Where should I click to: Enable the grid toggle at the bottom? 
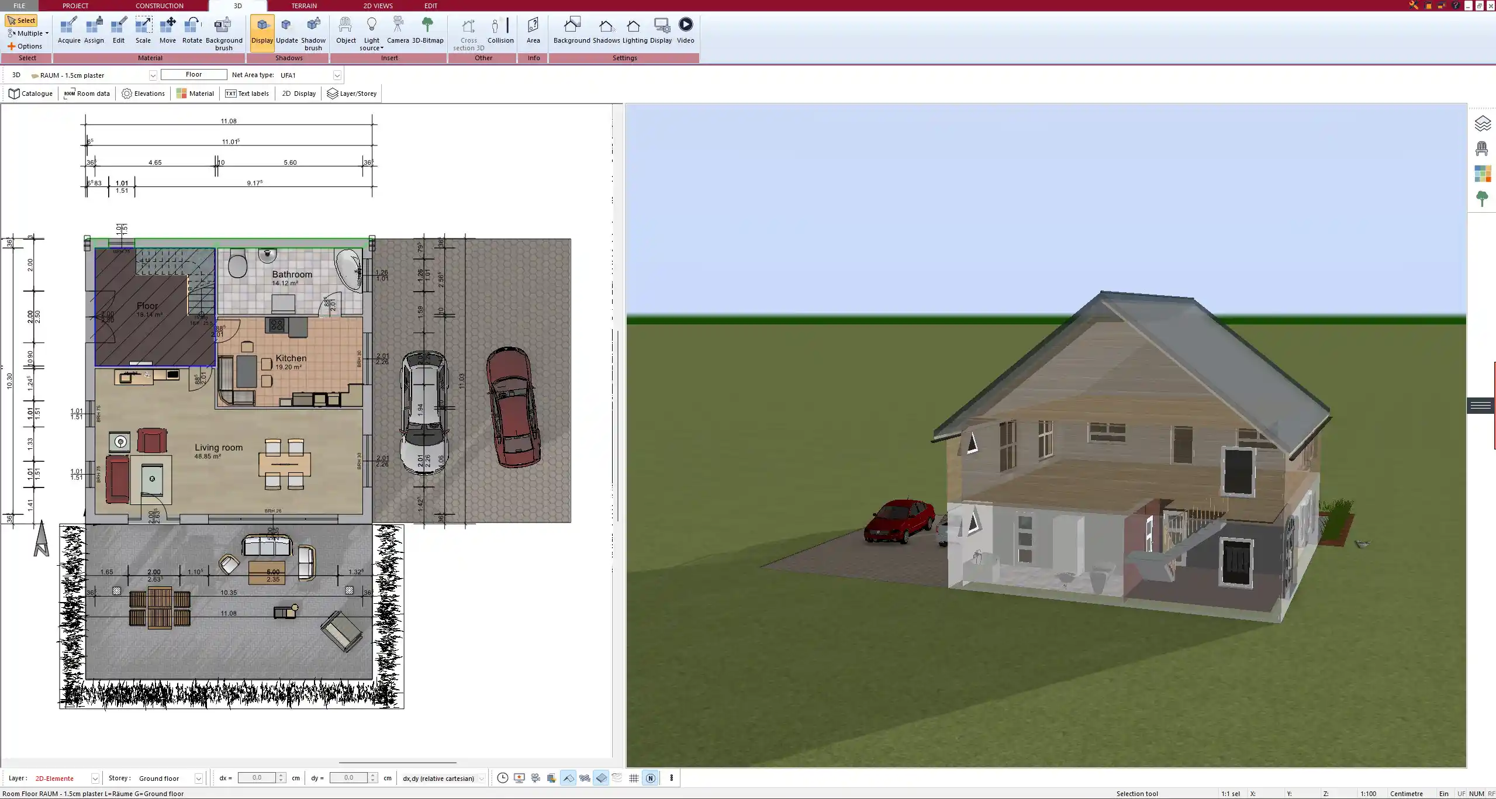tap(633, 778)
